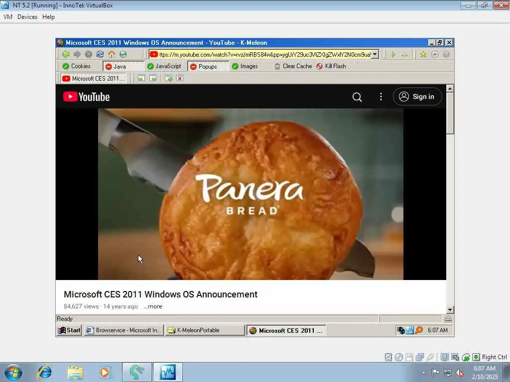Open a new tab with plus icon
This screenshot has width=510, height=382.
(168, 78)
